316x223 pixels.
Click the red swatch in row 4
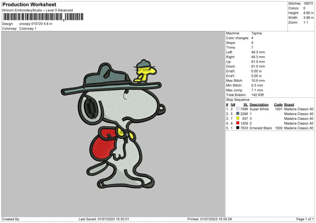(238, 123)
